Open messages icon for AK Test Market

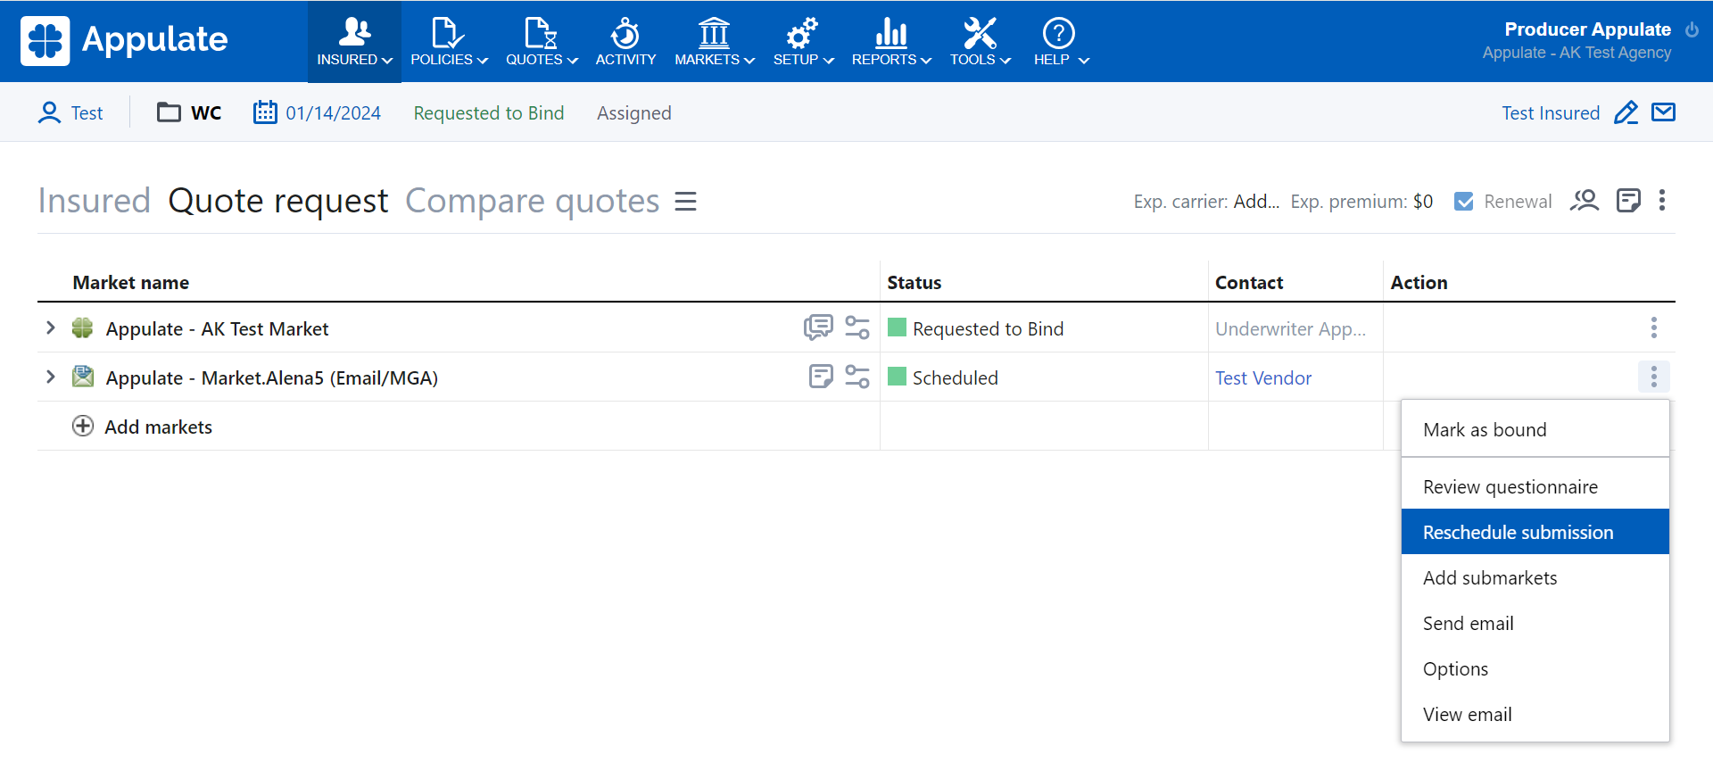[x=817, y=327]
